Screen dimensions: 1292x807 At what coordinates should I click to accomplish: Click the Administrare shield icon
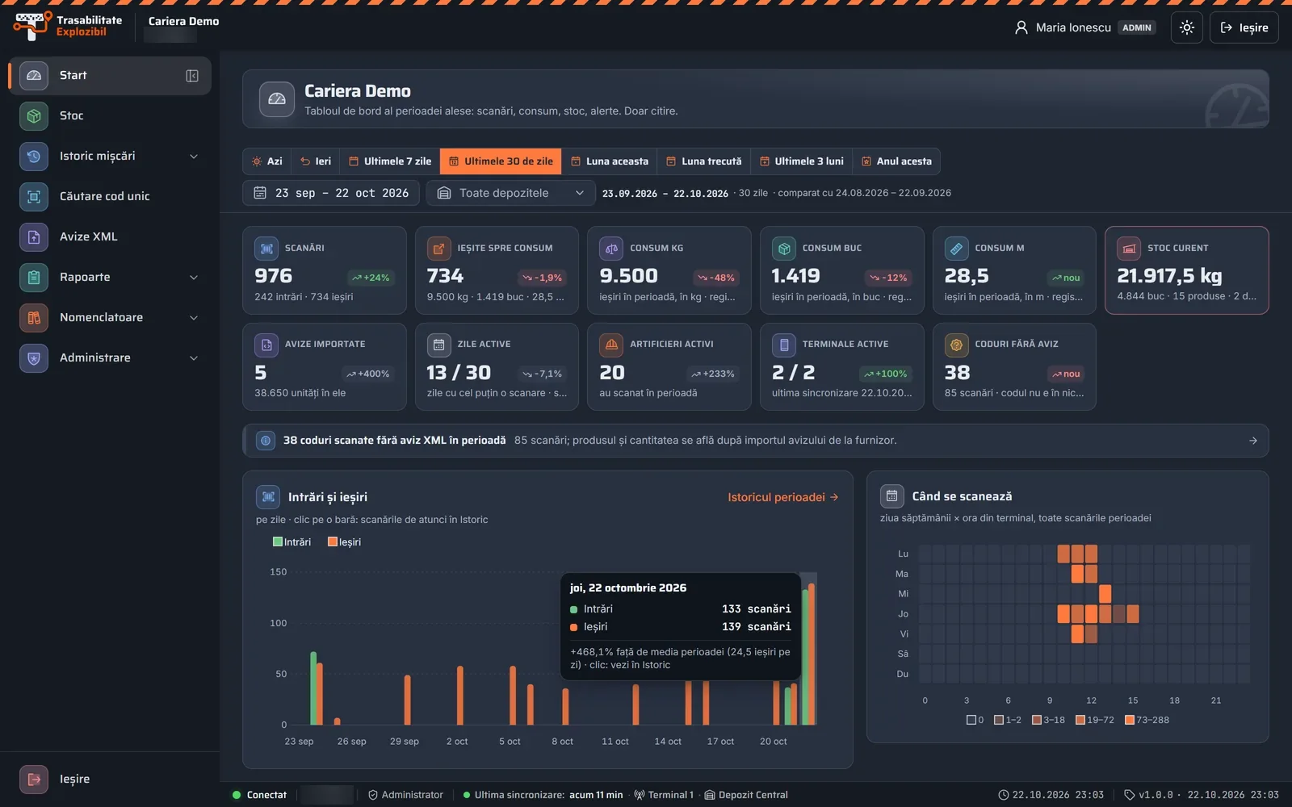[x=34, y=358]
